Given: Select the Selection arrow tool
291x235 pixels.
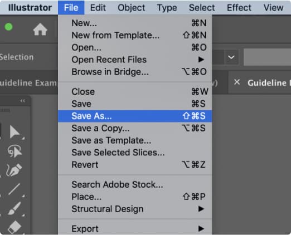Looking at the screenshot, I should pyautogui.click(x=14, y=132).
